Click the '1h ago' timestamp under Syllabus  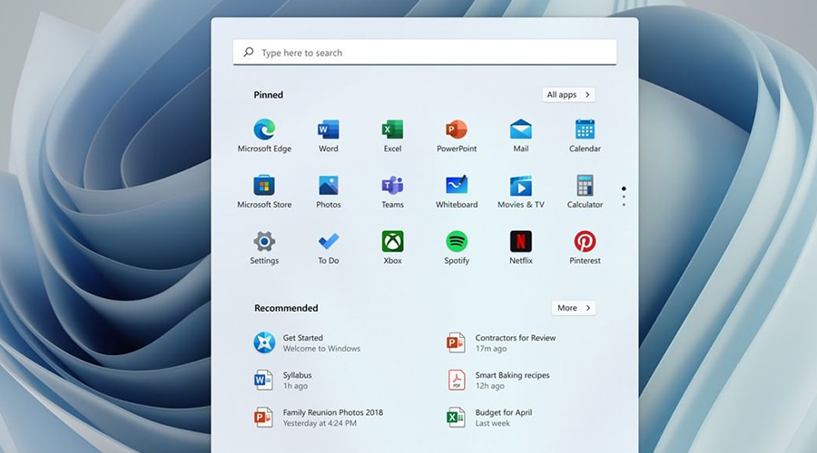(295, 386)
